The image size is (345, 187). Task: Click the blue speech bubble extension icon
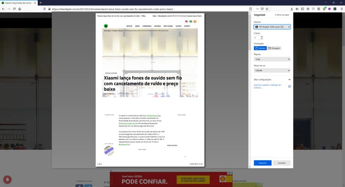313,9
